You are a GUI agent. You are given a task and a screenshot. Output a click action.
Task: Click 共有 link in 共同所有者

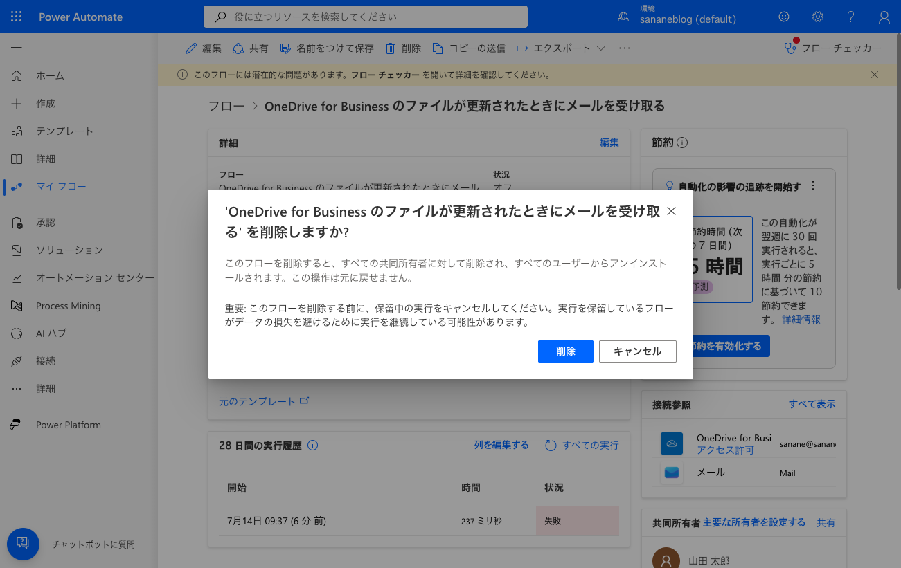(826, 523)
